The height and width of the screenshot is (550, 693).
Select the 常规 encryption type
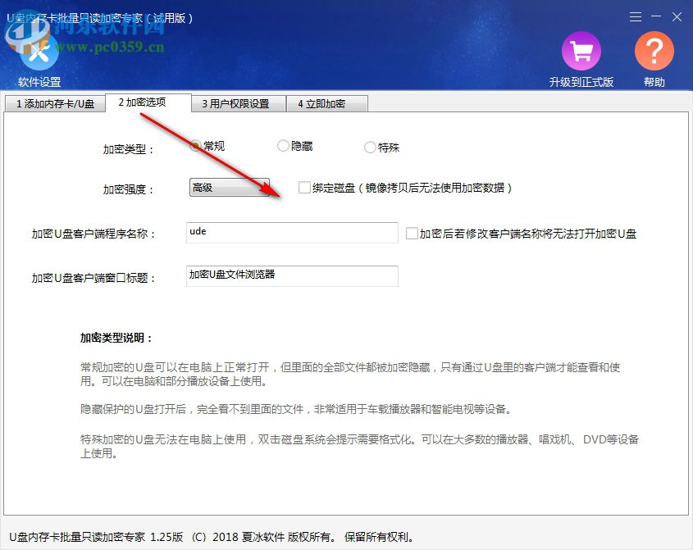point(194,145)
